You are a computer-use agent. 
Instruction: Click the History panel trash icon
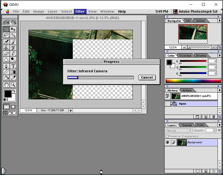tap(214, 117)
